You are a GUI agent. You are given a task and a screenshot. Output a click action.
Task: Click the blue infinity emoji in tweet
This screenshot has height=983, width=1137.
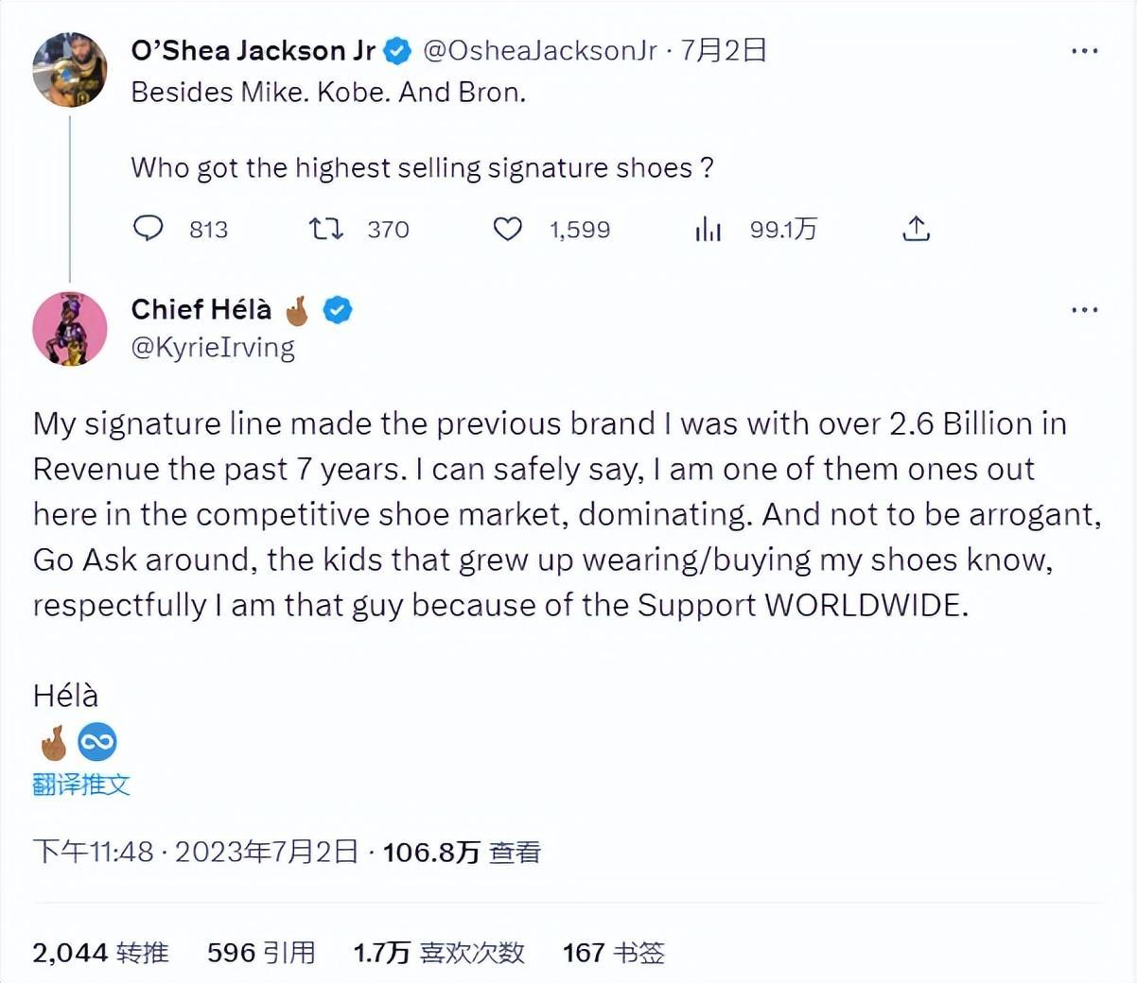pos(96,742)
